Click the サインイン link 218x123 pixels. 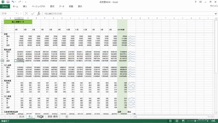click(214, 6)
